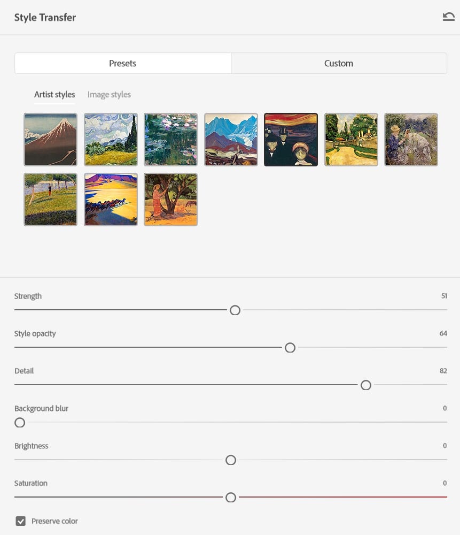
Task: Switch to Artist styles list
Action: tap(54, 95)
